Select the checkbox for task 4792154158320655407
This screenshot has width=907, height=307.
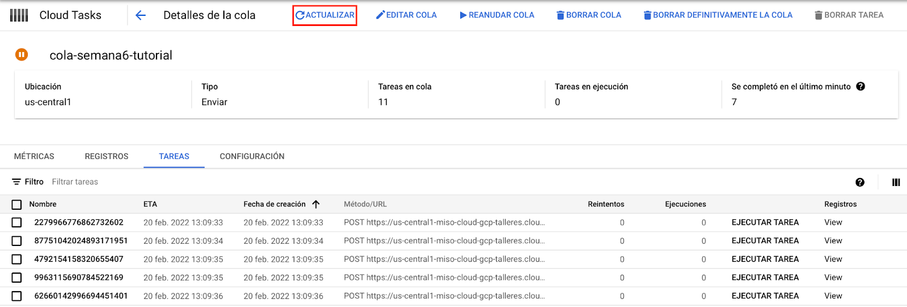pos(16,260)
